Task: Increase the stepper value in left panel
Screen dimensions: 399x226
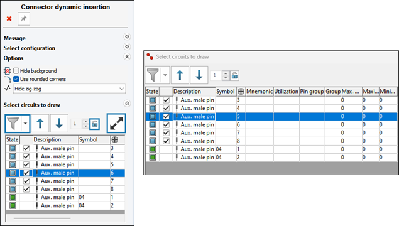Action: pos(85,121)
